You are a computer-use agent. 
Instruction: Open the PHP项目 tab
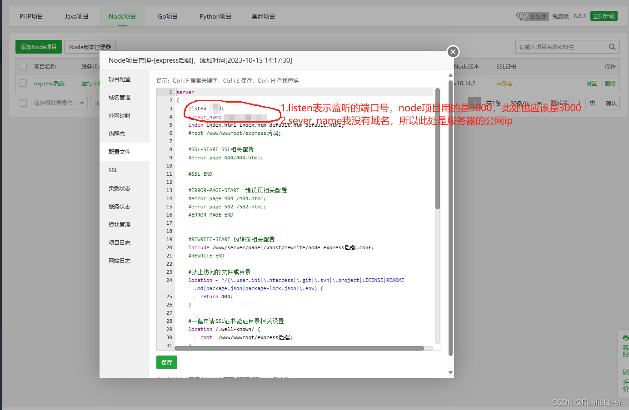click(x=31, y=16)
